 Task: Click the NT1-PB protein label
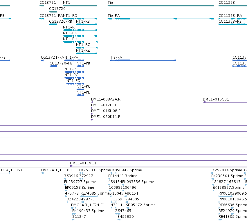(83, 63)
